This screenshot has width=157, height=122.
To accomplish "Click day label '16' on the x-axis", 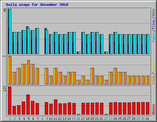I will 78,119.
